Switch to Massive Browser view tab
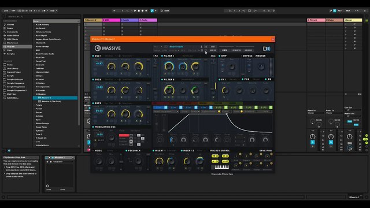 point(248,50)
